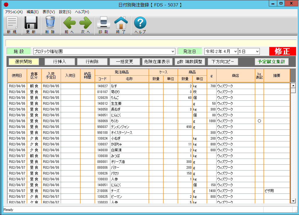Open the アクション(A) menu
299x215 pixels.
(x=14, y=12)
